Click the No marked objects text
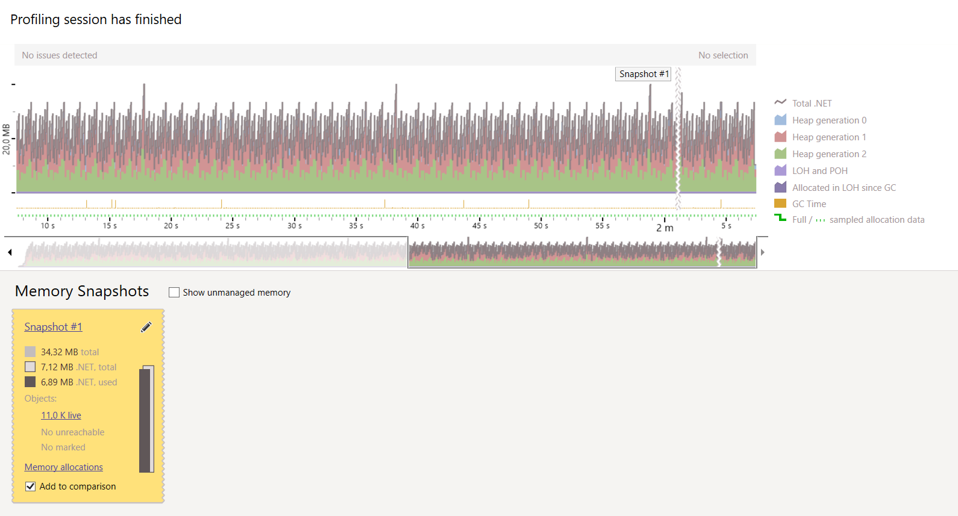The image size is (958, 516). click(63, 447)
